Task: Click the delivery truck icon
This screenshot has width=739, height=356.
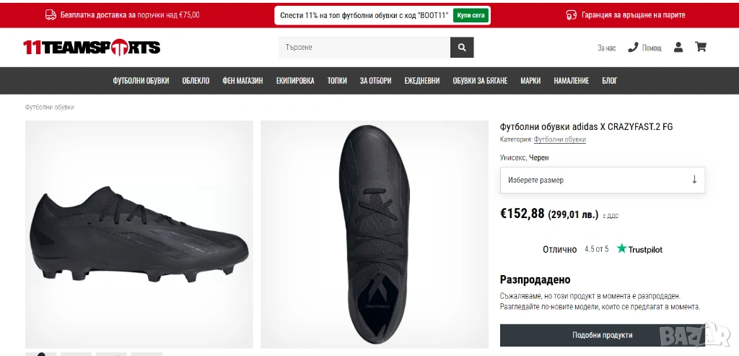Action: 51,14
